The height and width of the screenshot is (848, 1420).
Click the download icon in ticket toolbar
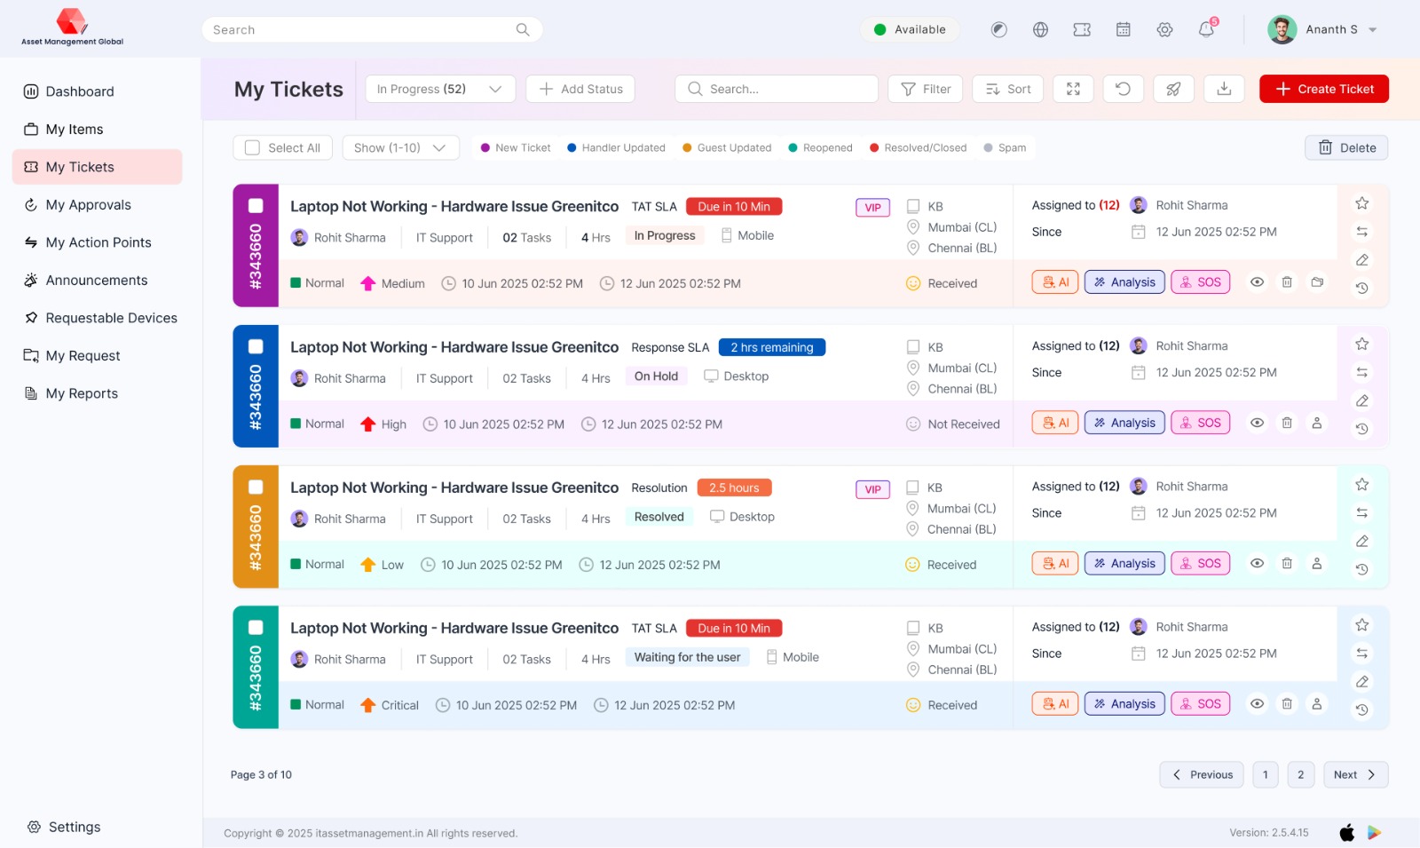(1224, 89)
